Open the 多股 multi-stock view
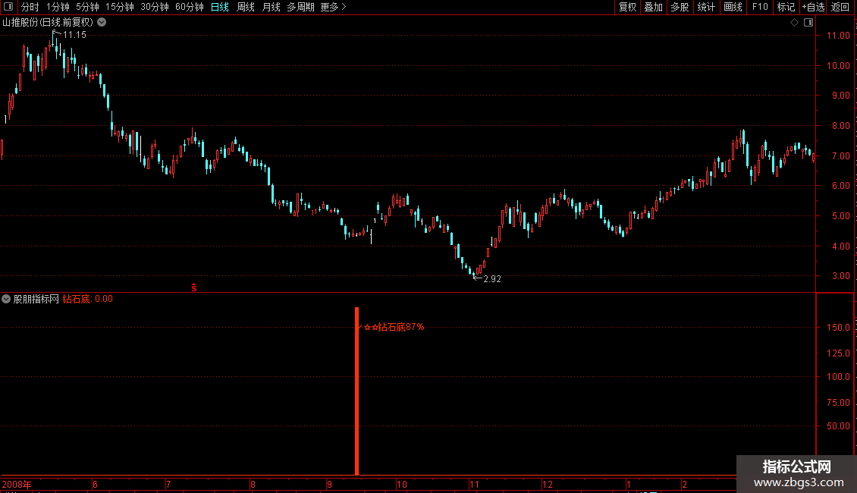The image size is (857, 493). [680, 7]
